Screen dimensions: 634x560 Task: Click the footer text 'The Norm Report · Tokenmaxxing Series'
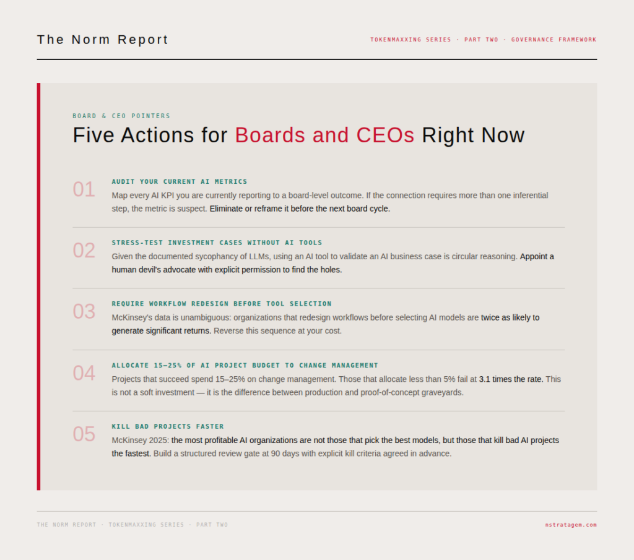(x=132, y=525)
